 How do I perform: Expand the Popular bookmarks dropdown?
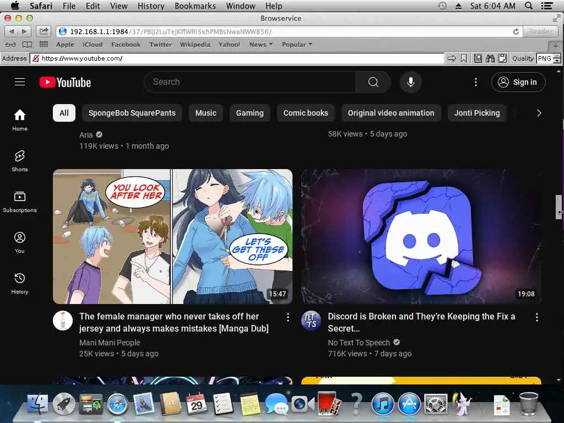click(297, 45)
